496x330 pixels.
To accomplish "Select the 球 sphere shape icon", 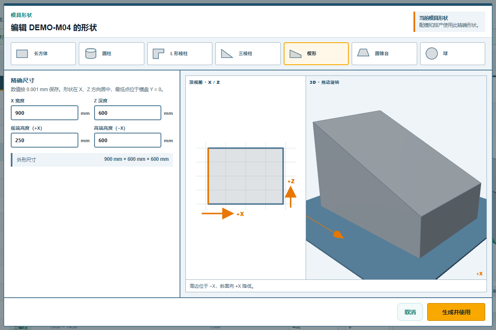I will coord(431,54).
